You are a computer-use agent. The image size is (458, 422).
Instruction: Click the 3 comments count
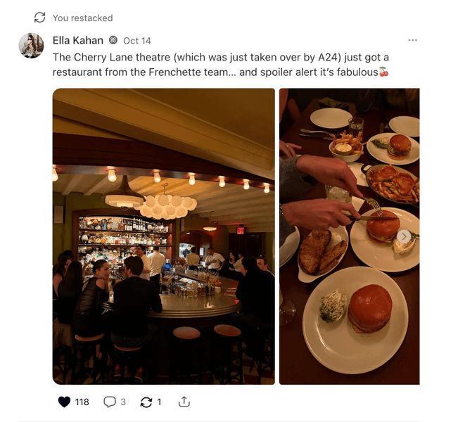[123, 402]
